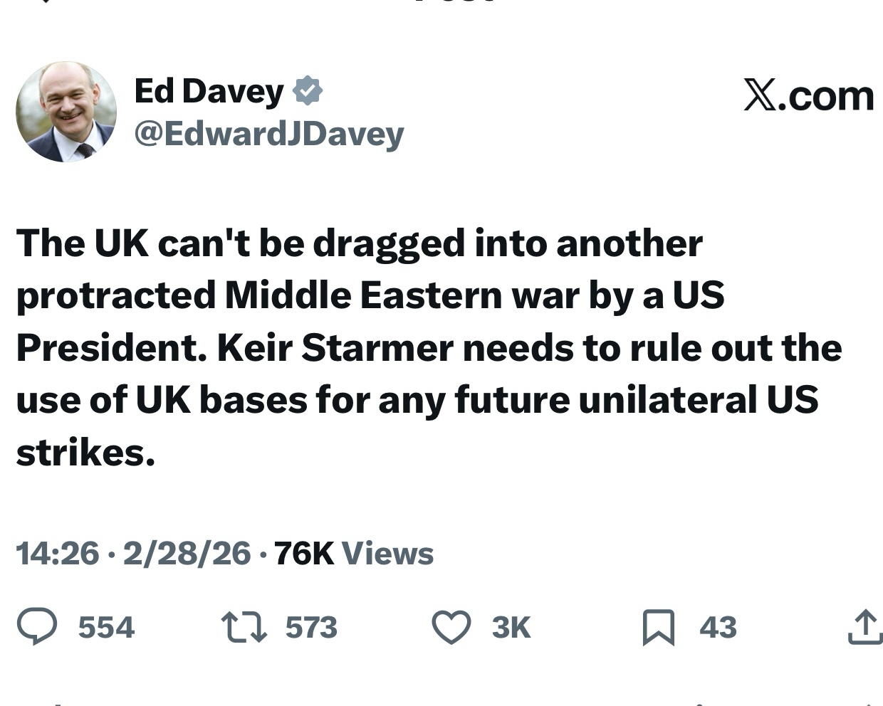Image resolution: width=883 pixels, height=706 pixels.
Task: Like the post with the heart icon
Action: (451, 627)
